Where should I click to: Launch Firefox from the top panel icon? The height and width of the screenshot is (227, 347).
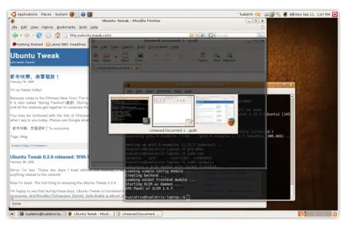(x=72, y=14)
